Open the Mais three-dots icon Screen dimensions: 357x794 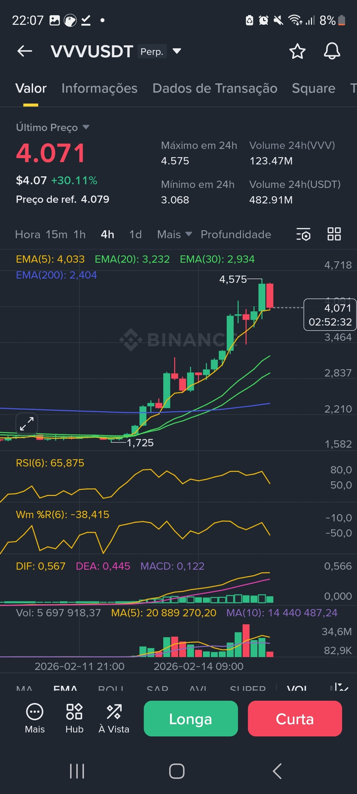pyautogui.click(x=35, y=718)
